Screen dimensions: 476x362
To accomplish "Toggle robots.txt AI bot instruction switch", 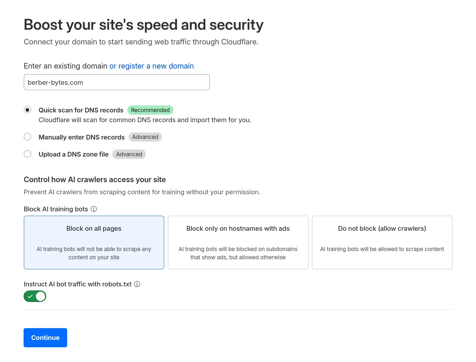I will (35, 296).
